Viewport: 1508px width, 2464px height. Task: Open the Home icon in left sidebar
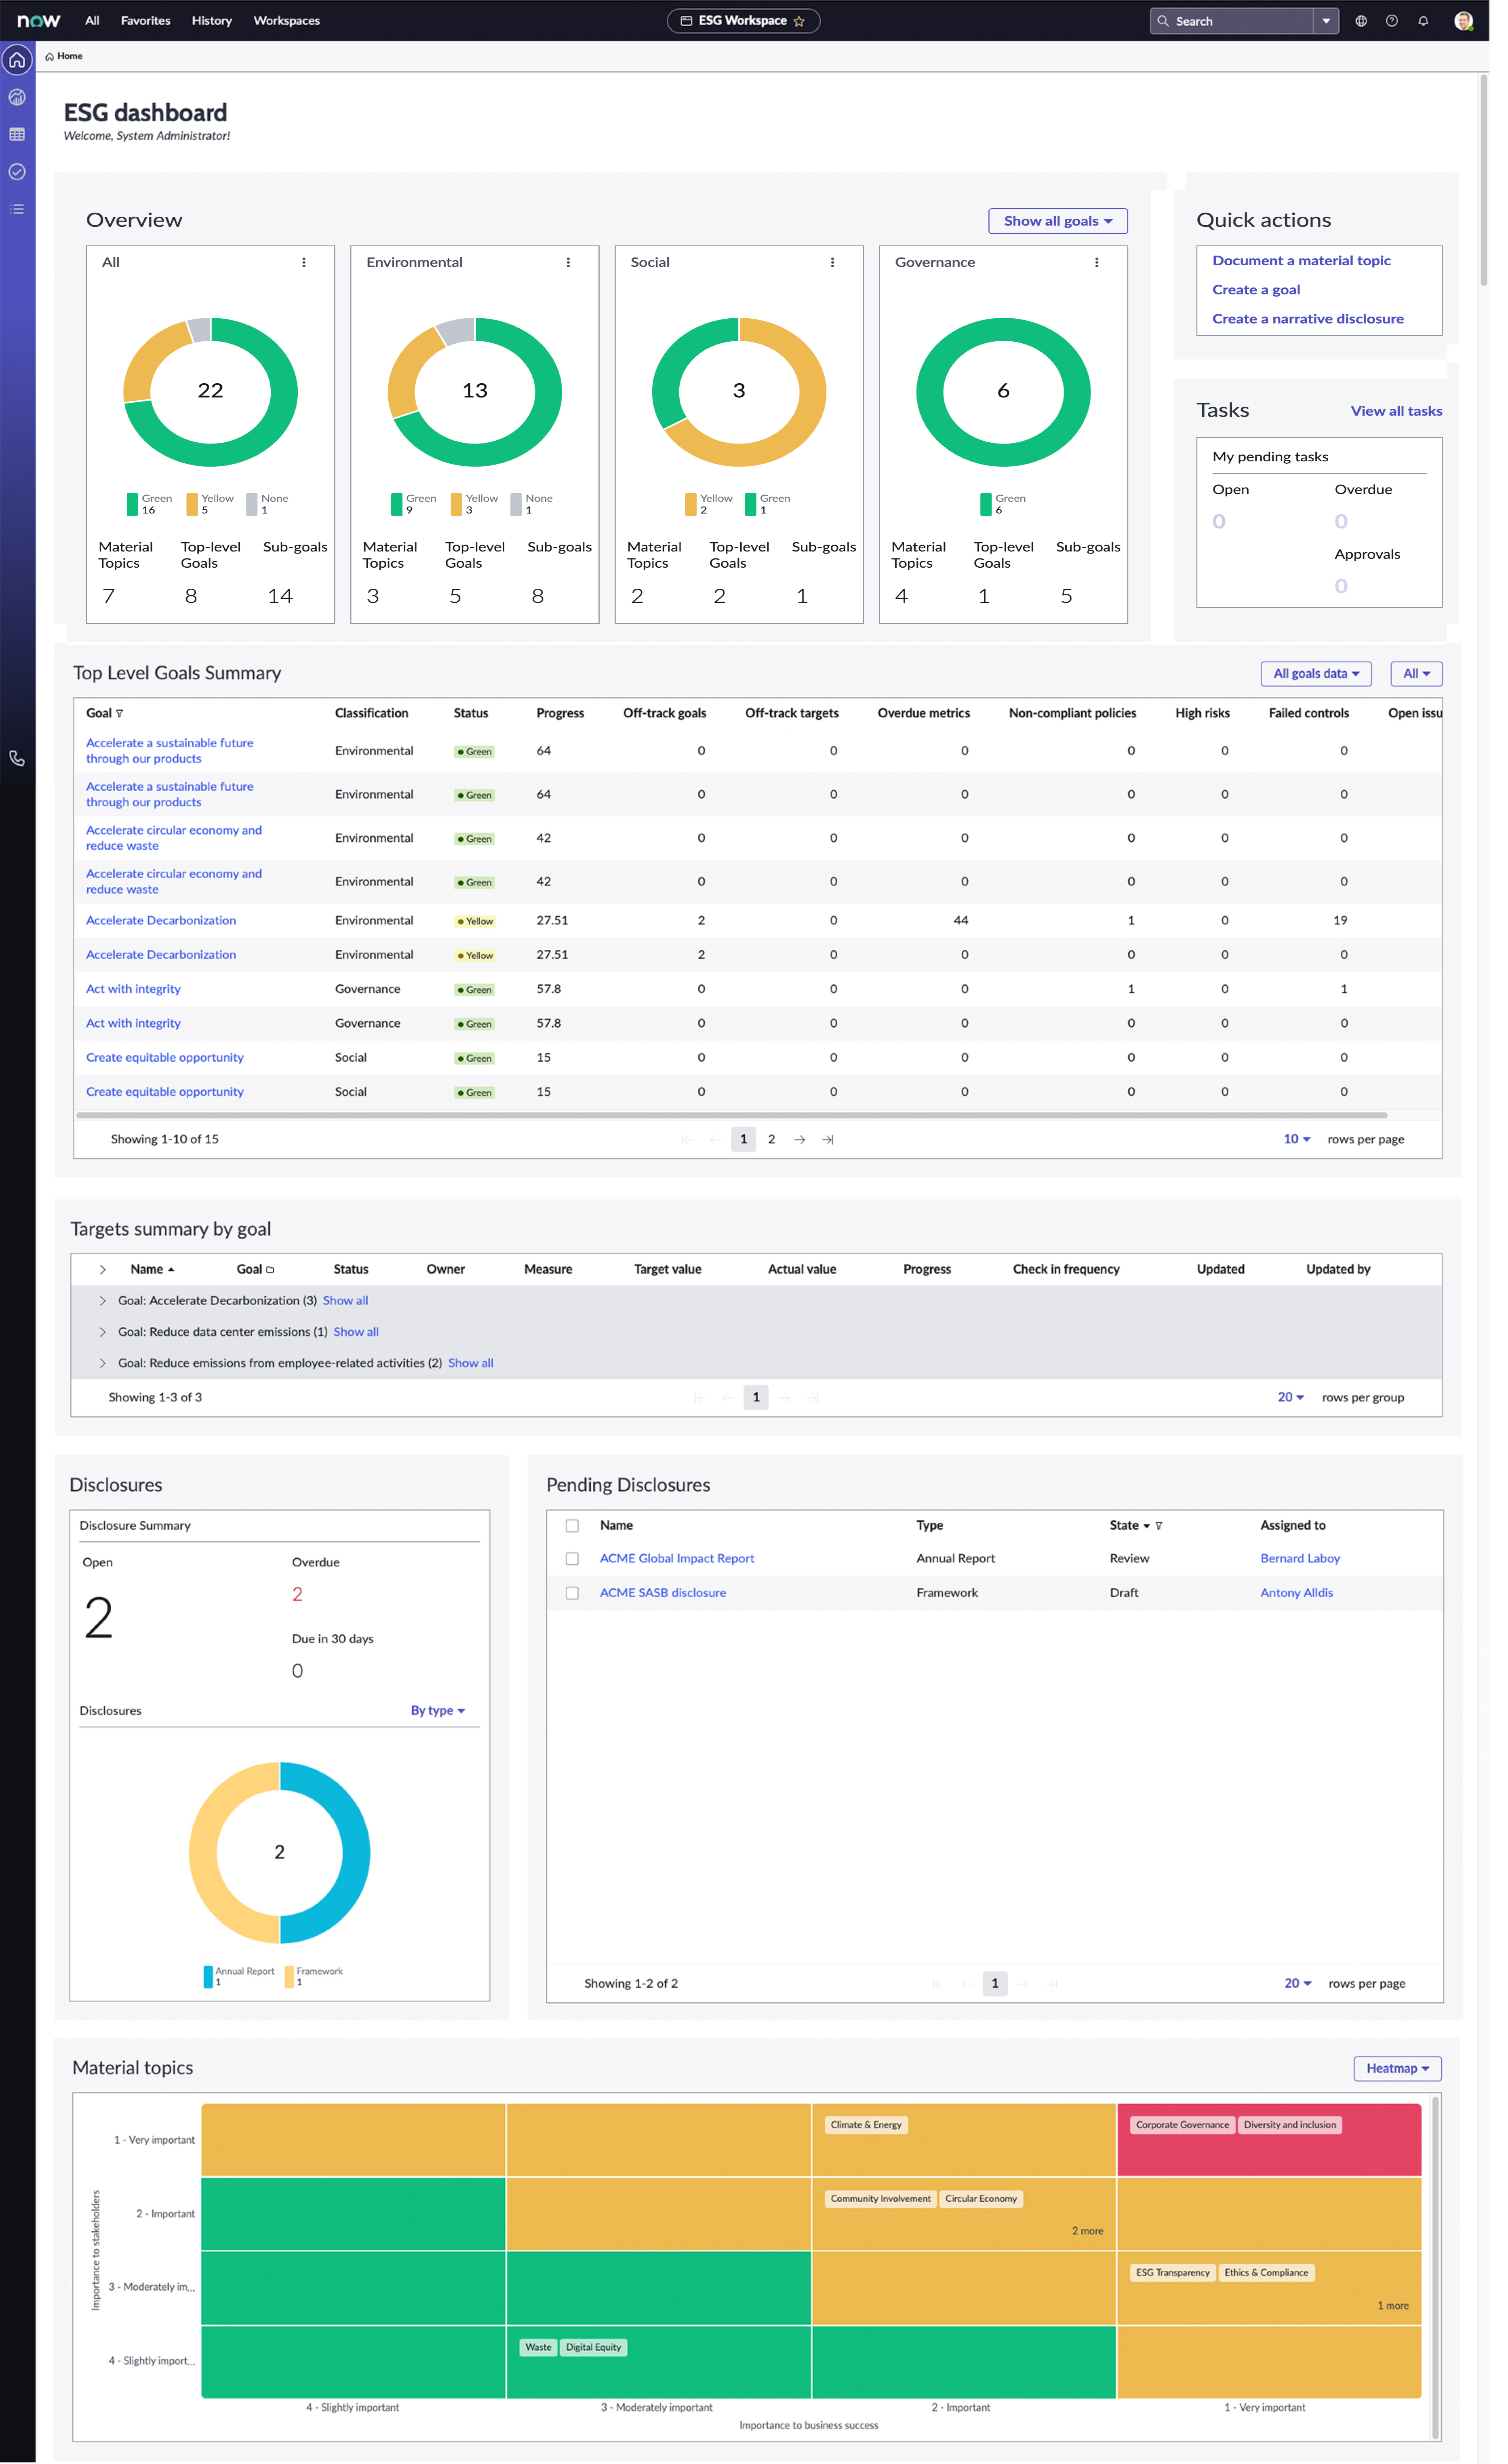coord(17,60)
